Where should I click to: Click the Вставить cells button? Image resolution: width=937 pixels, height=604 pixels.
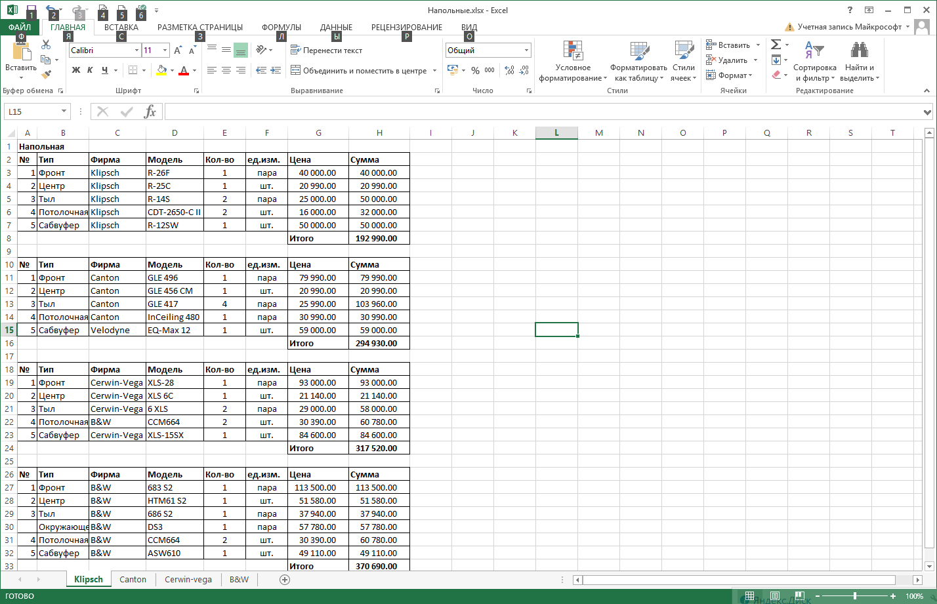click(x=728, y=45)
